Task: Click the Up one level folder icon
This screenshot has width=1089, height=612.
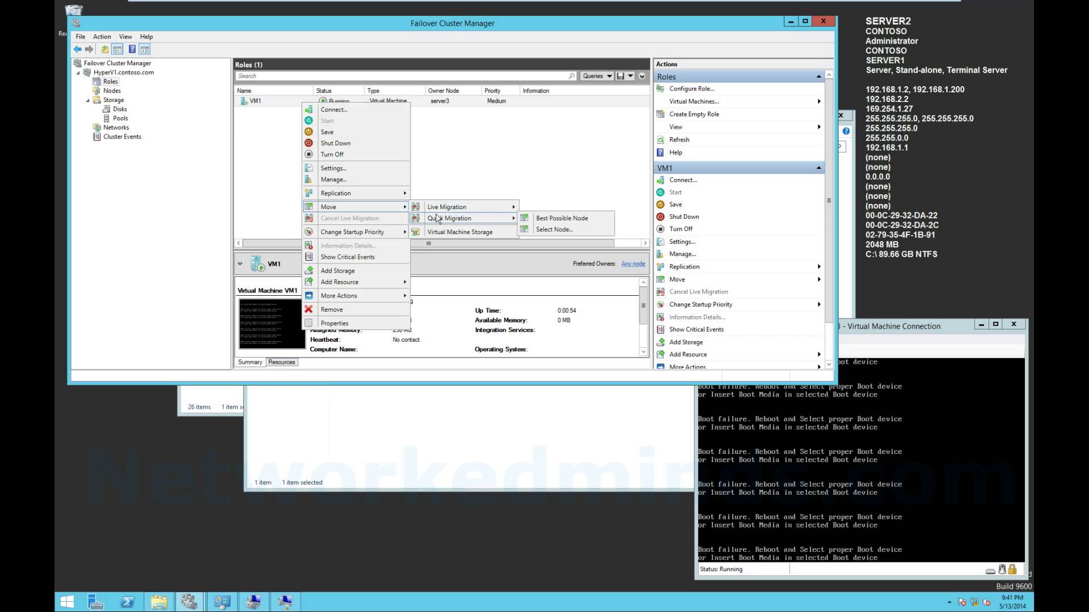Action: (x=105, y=49)
